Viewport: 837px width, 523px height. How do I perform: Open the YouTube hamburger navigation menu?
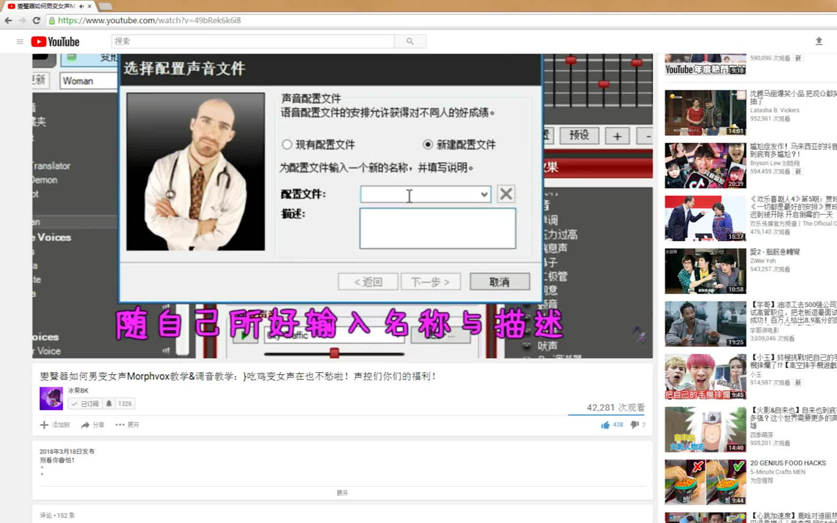[20, 41]
